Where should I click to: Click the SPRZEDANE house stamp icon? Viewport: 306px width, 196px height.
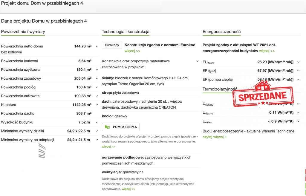[263, 94]
